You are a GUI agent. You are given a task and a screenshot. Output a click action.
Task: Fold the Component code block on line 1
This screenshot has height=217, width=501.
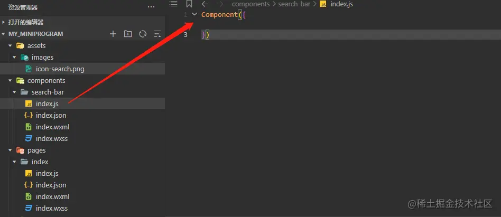(x=194, y=14)
